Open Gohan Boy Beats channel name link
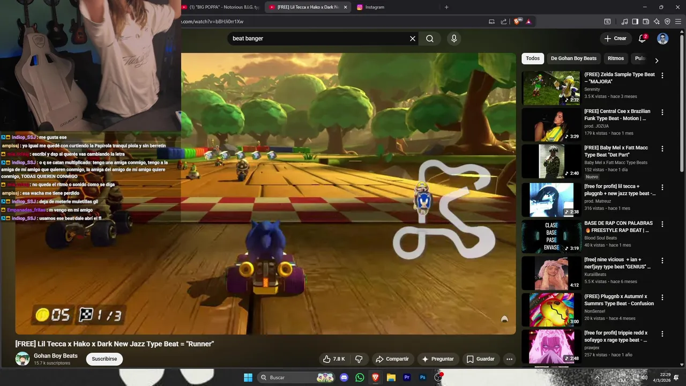Viewport: 686px width, 386px height. [56, 356]
